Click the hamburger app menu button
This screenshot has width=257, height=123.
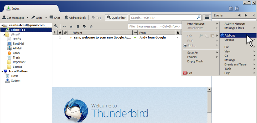[x=207, y=17]
